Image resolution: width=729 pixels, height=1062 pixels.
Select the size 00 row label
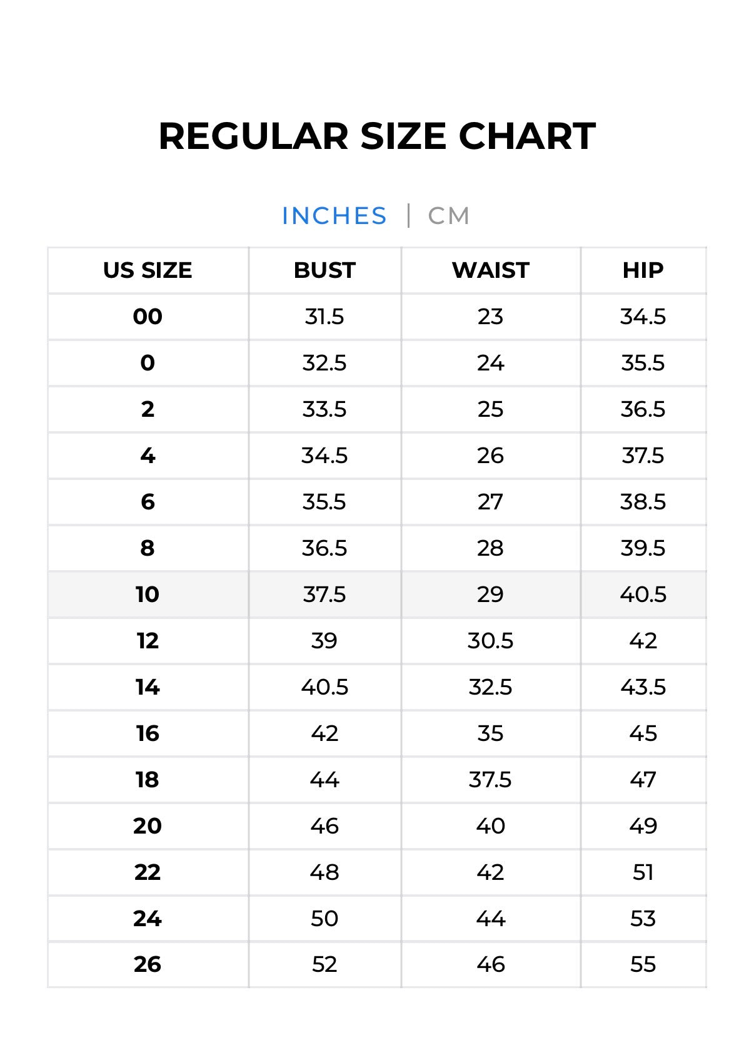click(x=148, y=317)
